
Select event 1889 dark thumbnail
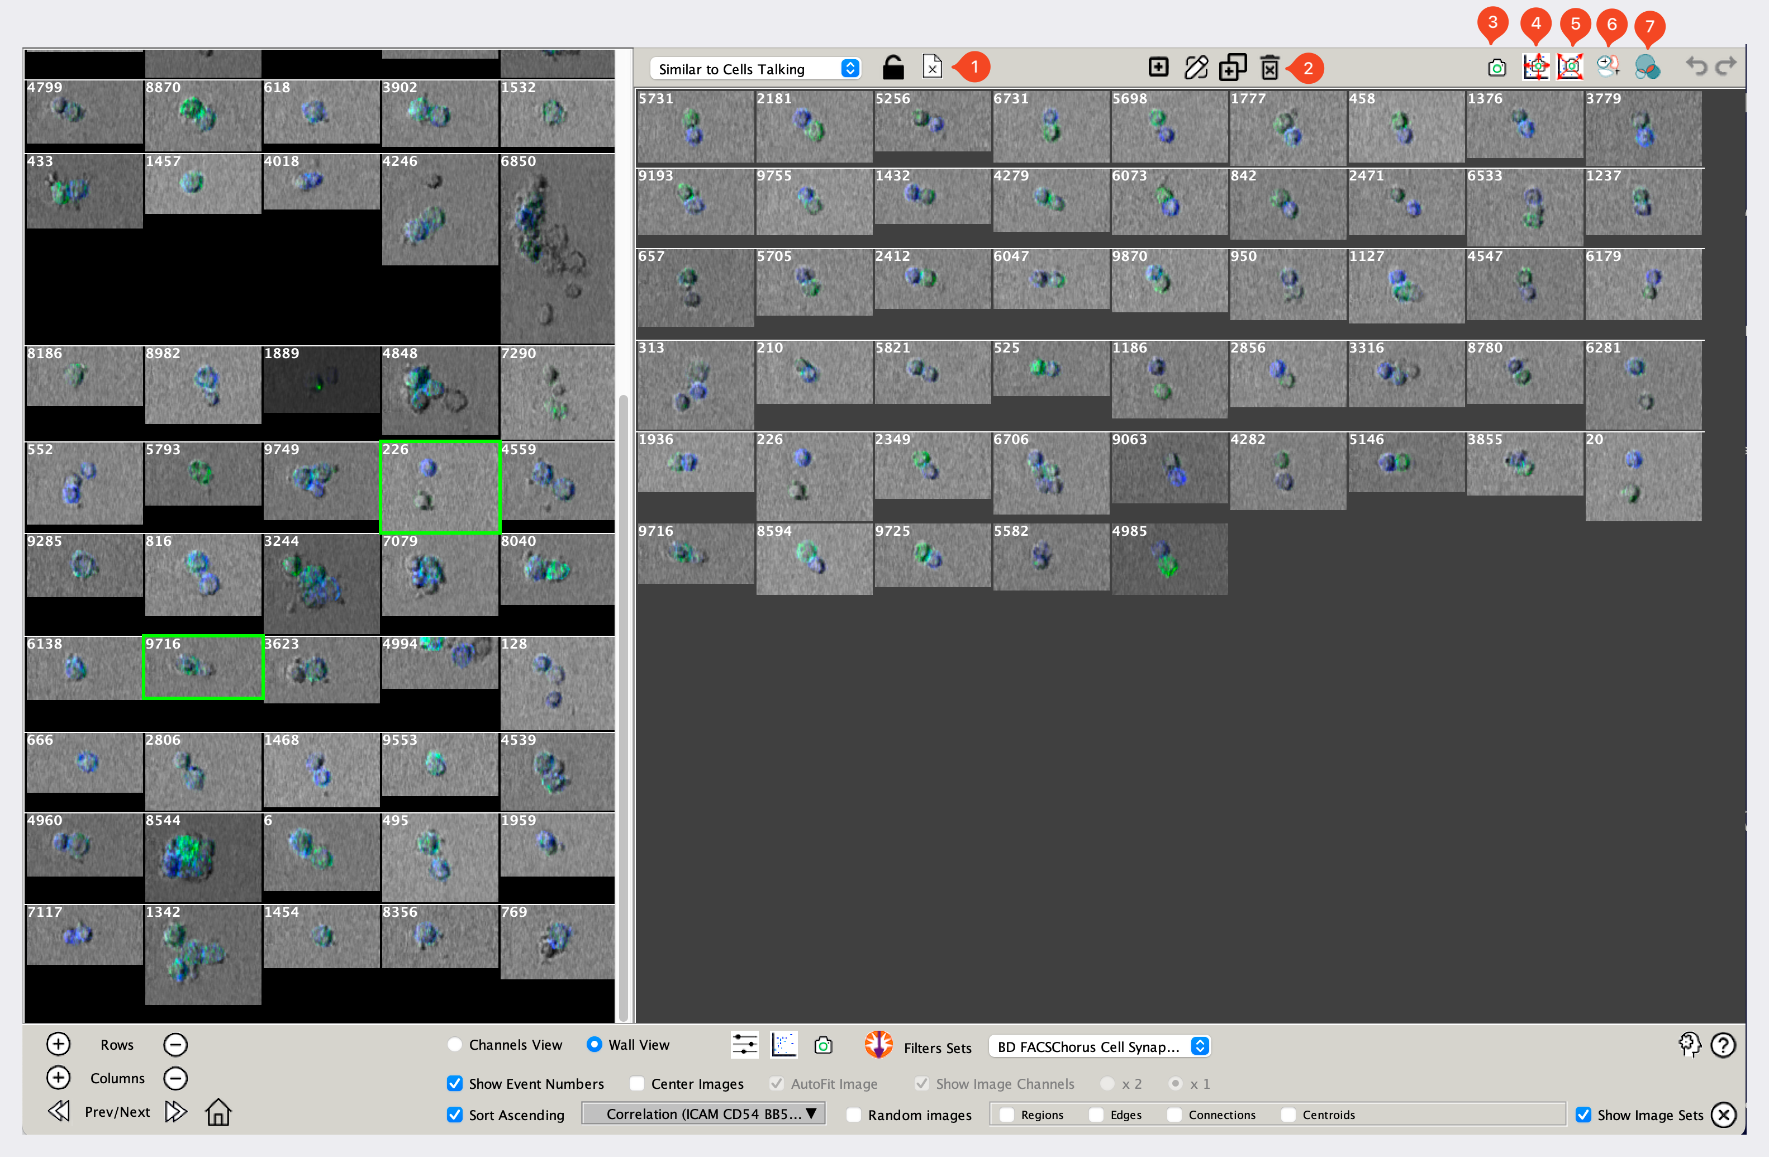click(x=321, y=379)
